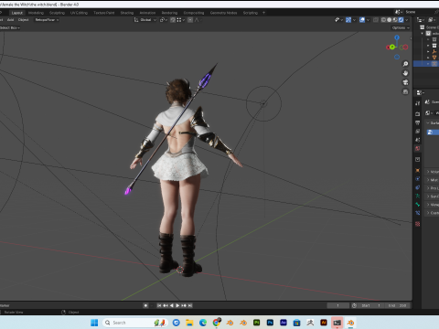Switch perspective/orthographic with the grid icon
This screenshot has height=329, width=439.
tap(405, 91)
